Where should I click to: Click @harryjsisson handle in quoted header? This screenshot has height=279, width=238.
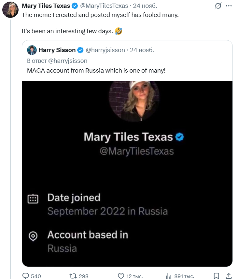coord(105,50)
